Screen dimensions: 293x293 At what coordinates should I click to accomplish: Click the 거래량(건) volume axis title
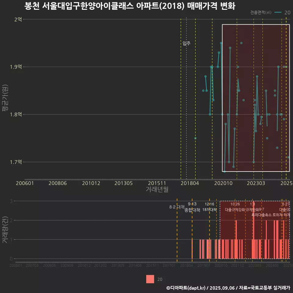point(5,230)
